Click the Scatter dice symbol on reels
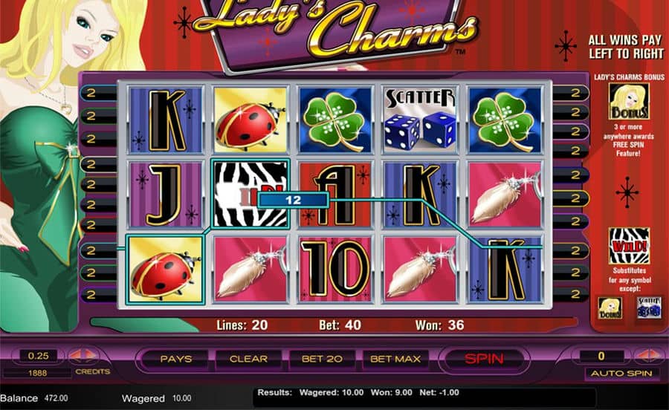The width and height of the screenshot is (669, 410). tap(420, 120)
